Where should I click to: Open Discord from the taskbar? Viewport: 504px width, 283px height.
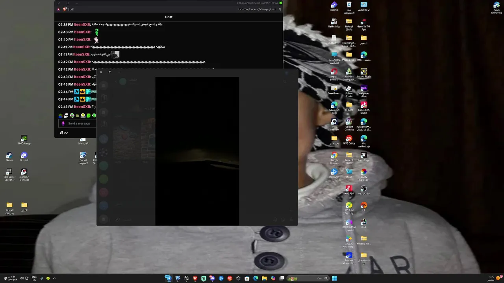pos(212,278)
